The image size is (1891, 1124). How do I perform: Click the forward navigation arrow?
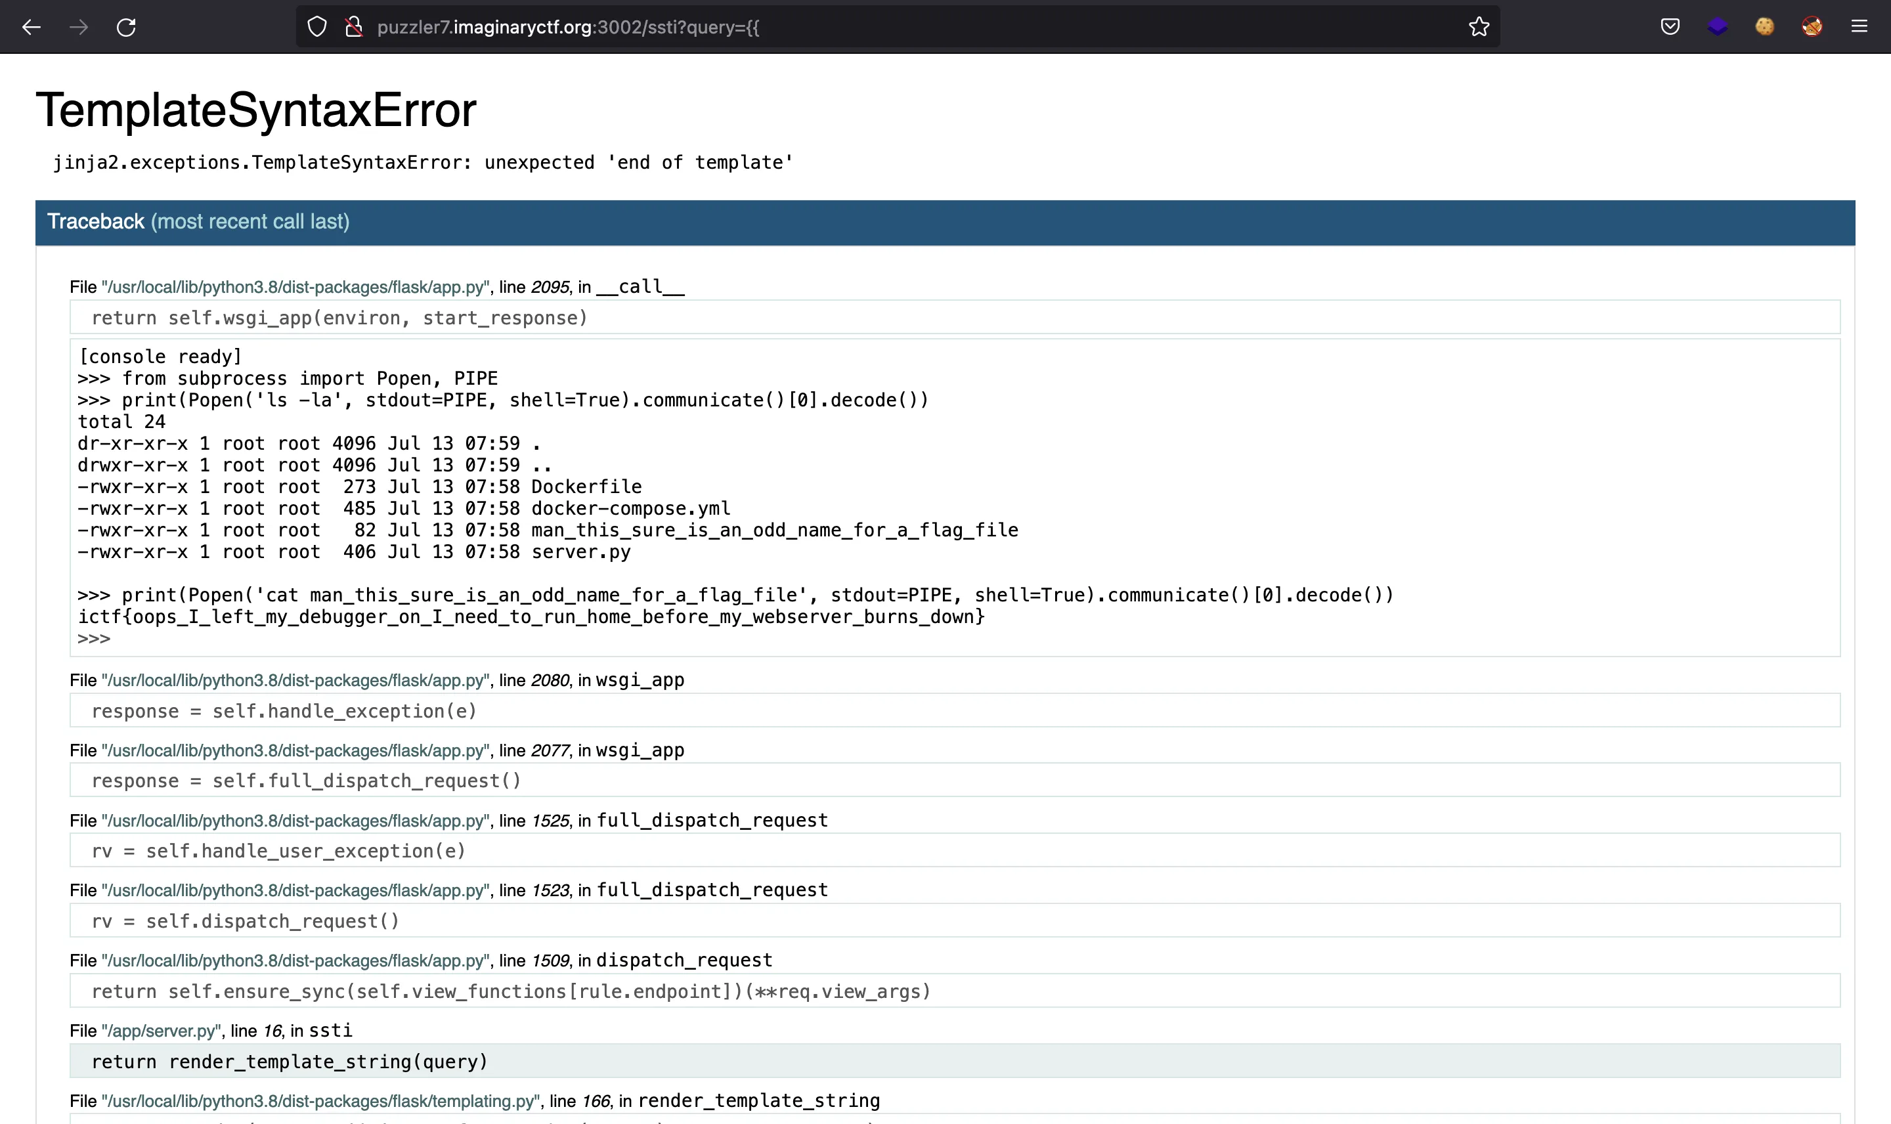79,28
